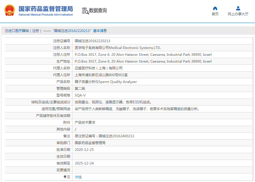Click the approval date 2020-12-25
Image resolution: width=255 pixels, height=182 pixels.
coord(84,150)
